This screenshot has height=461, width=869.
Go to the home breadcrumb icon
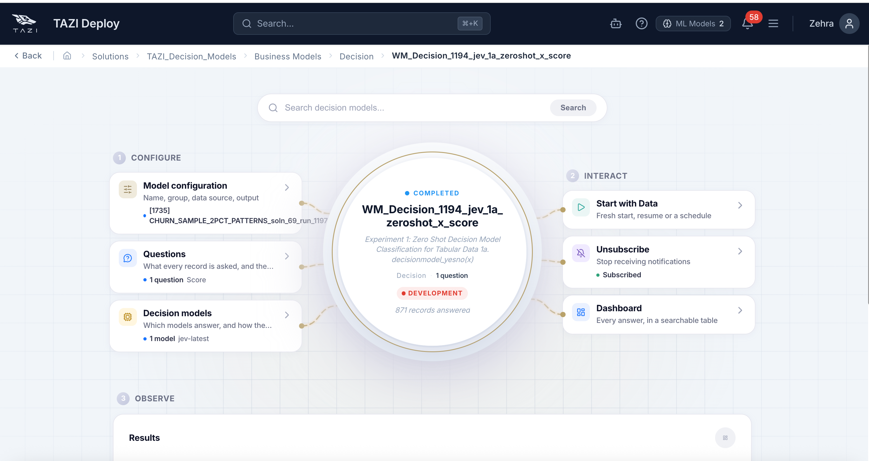coord(67,56)
